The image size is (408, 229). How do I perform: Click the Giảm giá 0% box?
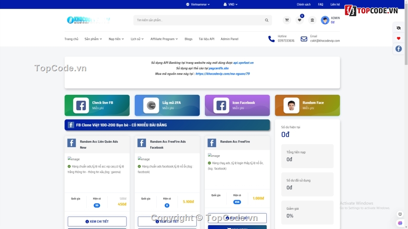pyautogui.click(x=308, y=212)
